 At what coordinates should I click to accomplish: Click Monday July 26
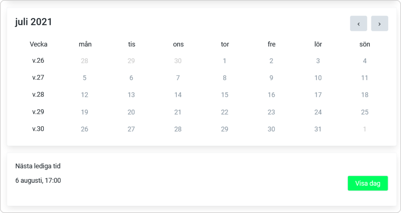85,129
